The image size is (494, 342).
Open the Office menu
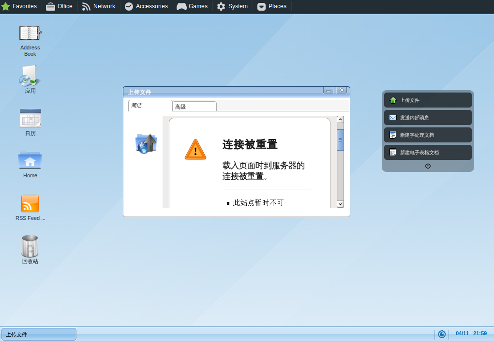pos(59,6)
